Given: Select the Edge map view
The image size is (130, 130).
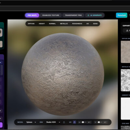Looking at the screenshot, I should tap(95, 24).
